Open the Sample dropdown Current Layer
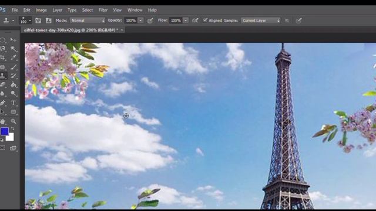Screen dimensions: 376x211 261,21
